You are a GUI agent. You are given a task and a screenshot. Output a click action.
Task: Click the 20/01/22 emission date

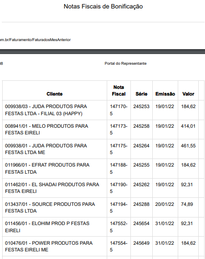coord(164,205)
